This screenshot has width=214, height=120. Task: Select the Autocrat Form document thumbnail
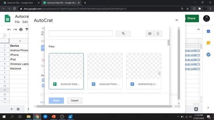(x=105, y=71)
